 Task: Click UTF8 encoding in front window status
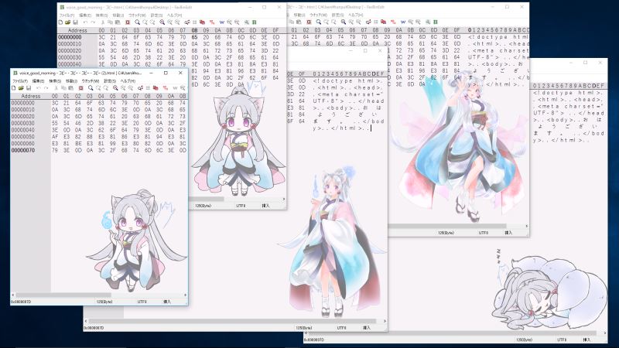(142, 302)
